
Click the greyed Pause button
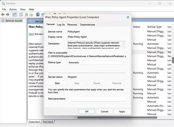pos(97,83)
